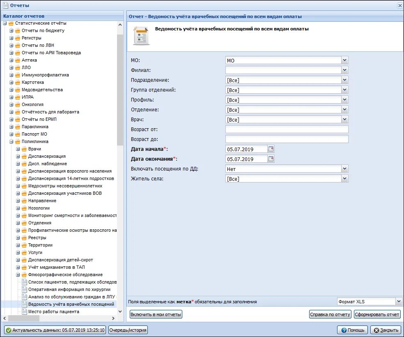This screenshot has height=337, width=404.
Task: Expand the Отчеты по бюджету node
Action: pyautogui.click(x=11, y=31)
